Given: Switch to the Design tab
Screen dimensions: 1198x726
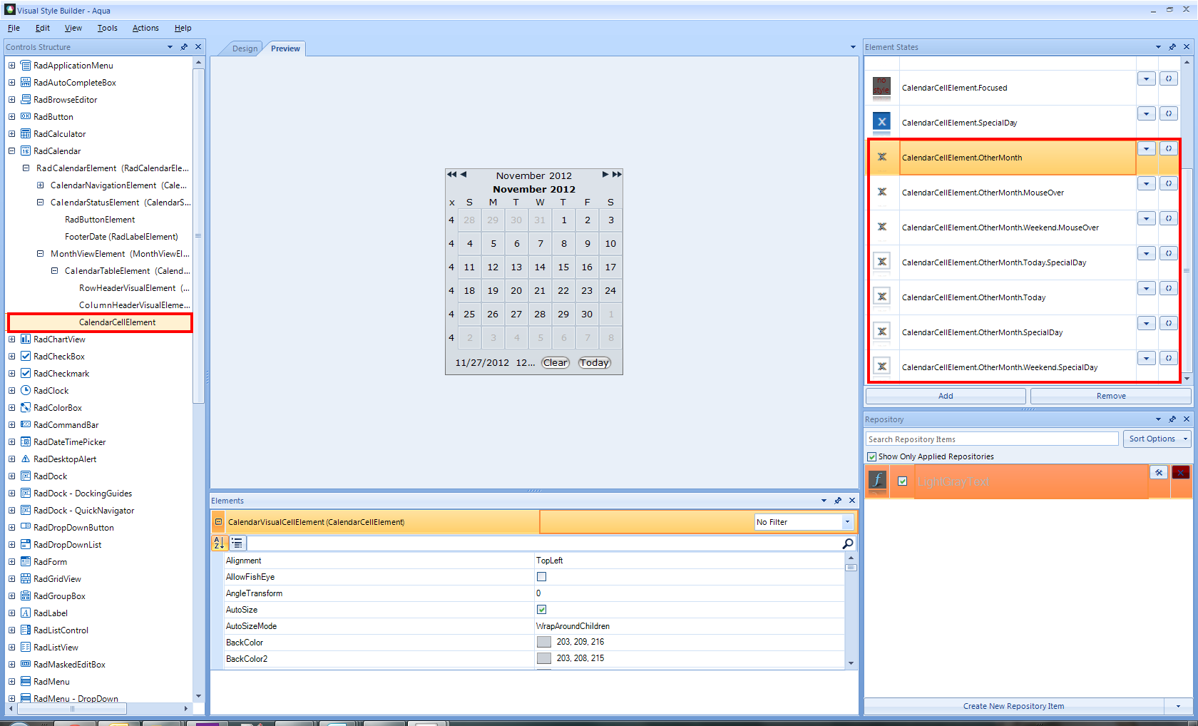Looking at the screenshot, I should 245,48.
